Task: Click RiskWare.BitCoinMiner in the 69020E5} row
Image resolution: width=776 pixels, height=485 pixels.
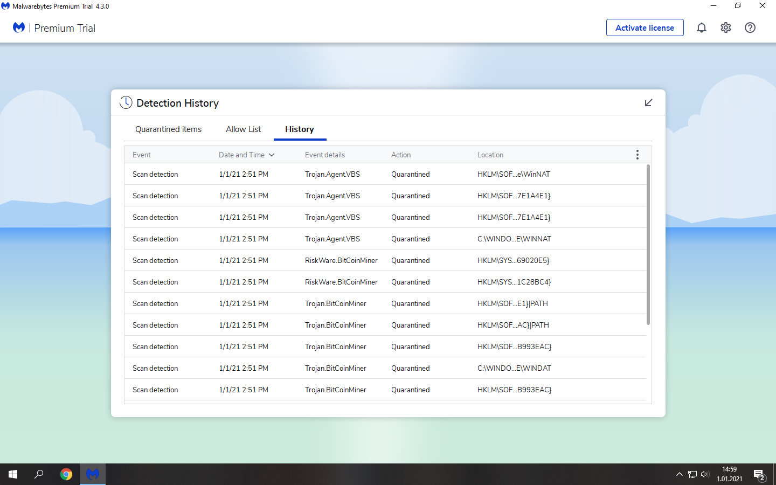Action: coord(341,260)
